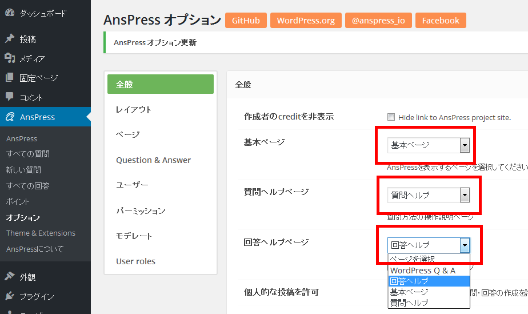Switch to the ページ settings tab

tap(160, 134)
